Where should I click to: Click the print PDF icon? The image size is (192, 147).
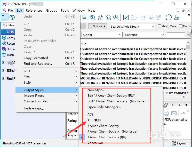tap(166, 113)
